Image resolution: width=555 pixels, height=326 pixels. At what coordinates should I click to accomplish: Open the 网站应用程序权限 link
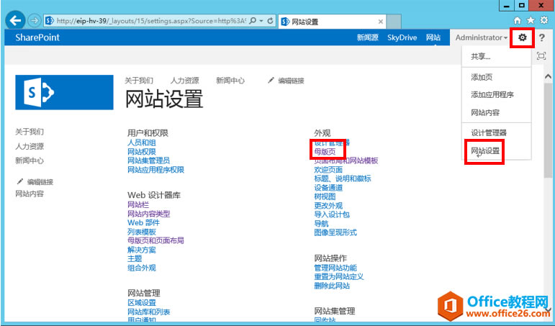(x=155, y=170)
